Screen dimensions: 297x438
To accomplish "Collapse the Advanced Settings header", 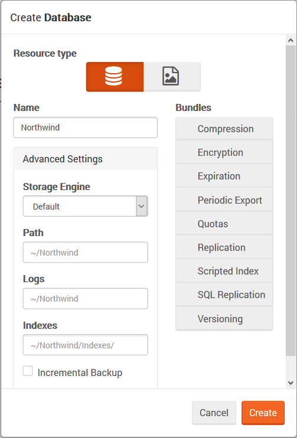I will (85, 159).
